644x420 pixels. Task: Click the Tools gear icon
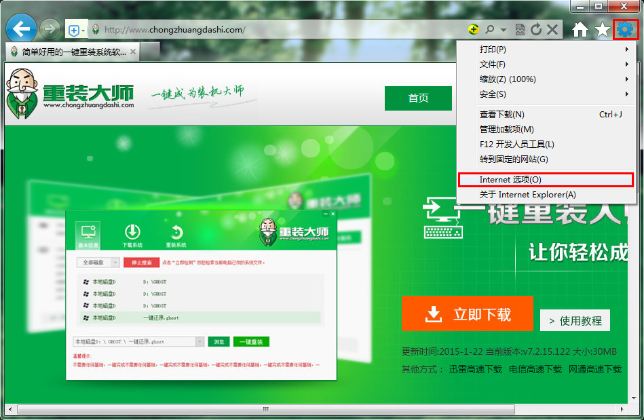pyautogui.click(x=625, y=30)
